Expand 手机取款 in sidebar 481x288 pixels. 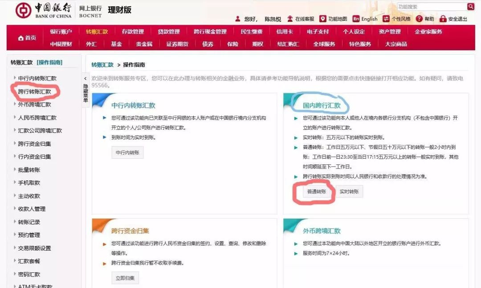click(29, 183)
